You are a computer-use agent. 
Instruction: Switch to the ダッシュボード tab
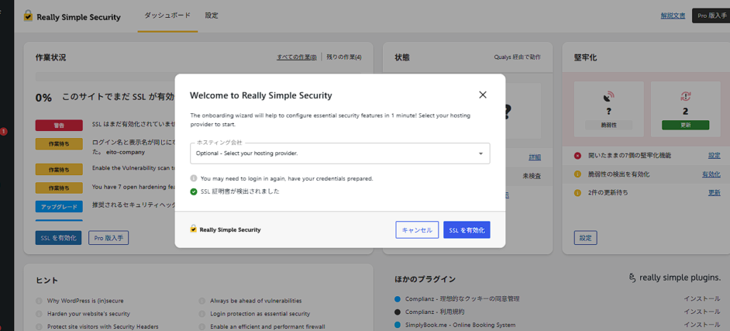coord(167,16)
